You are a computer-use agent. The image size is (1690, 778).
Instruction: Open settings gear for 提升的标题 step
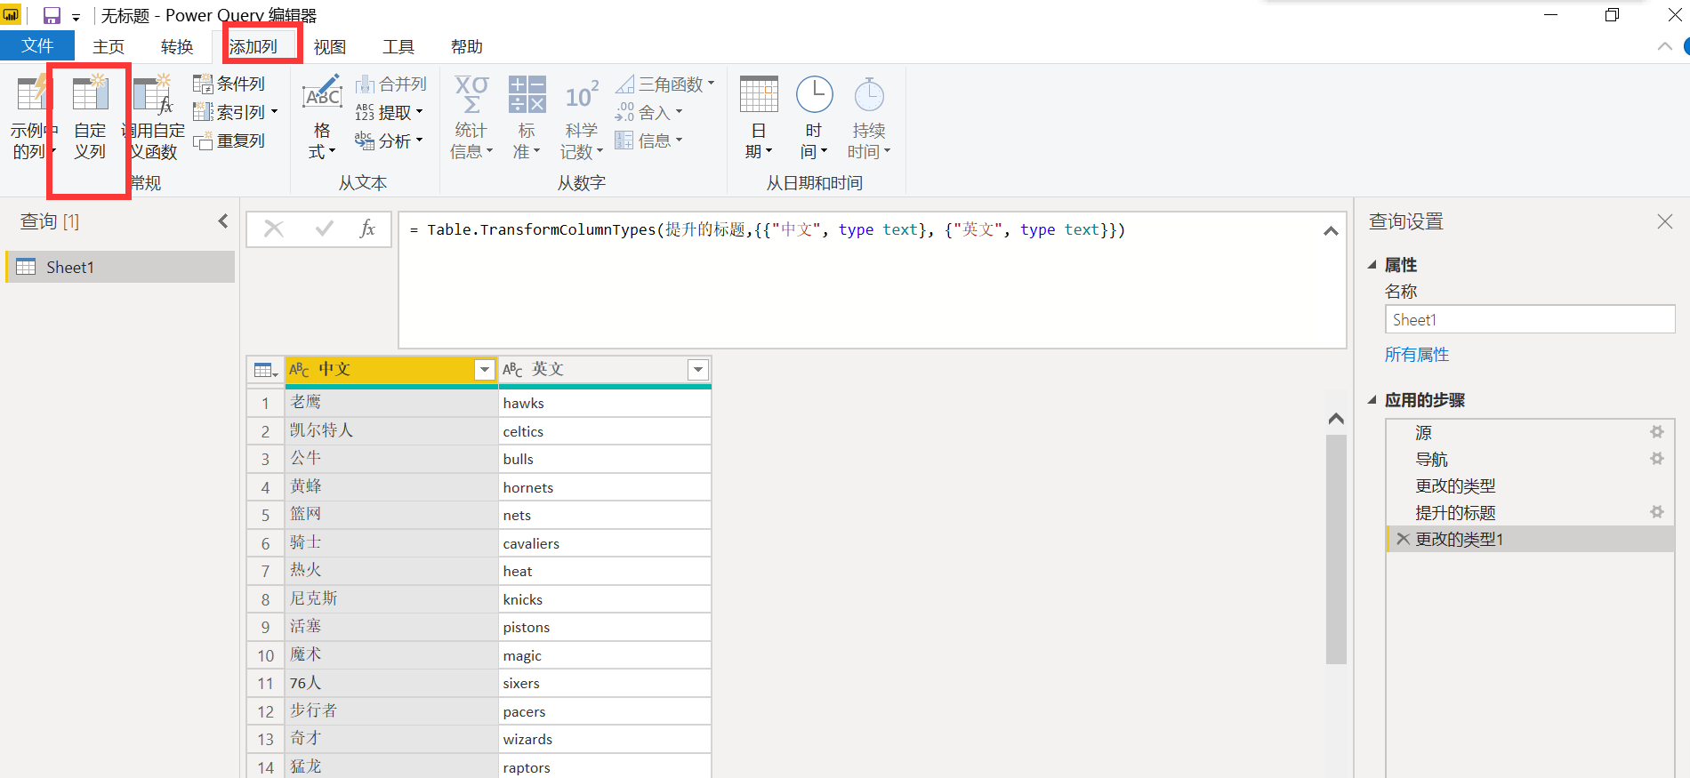click(x=1657, y=512)
